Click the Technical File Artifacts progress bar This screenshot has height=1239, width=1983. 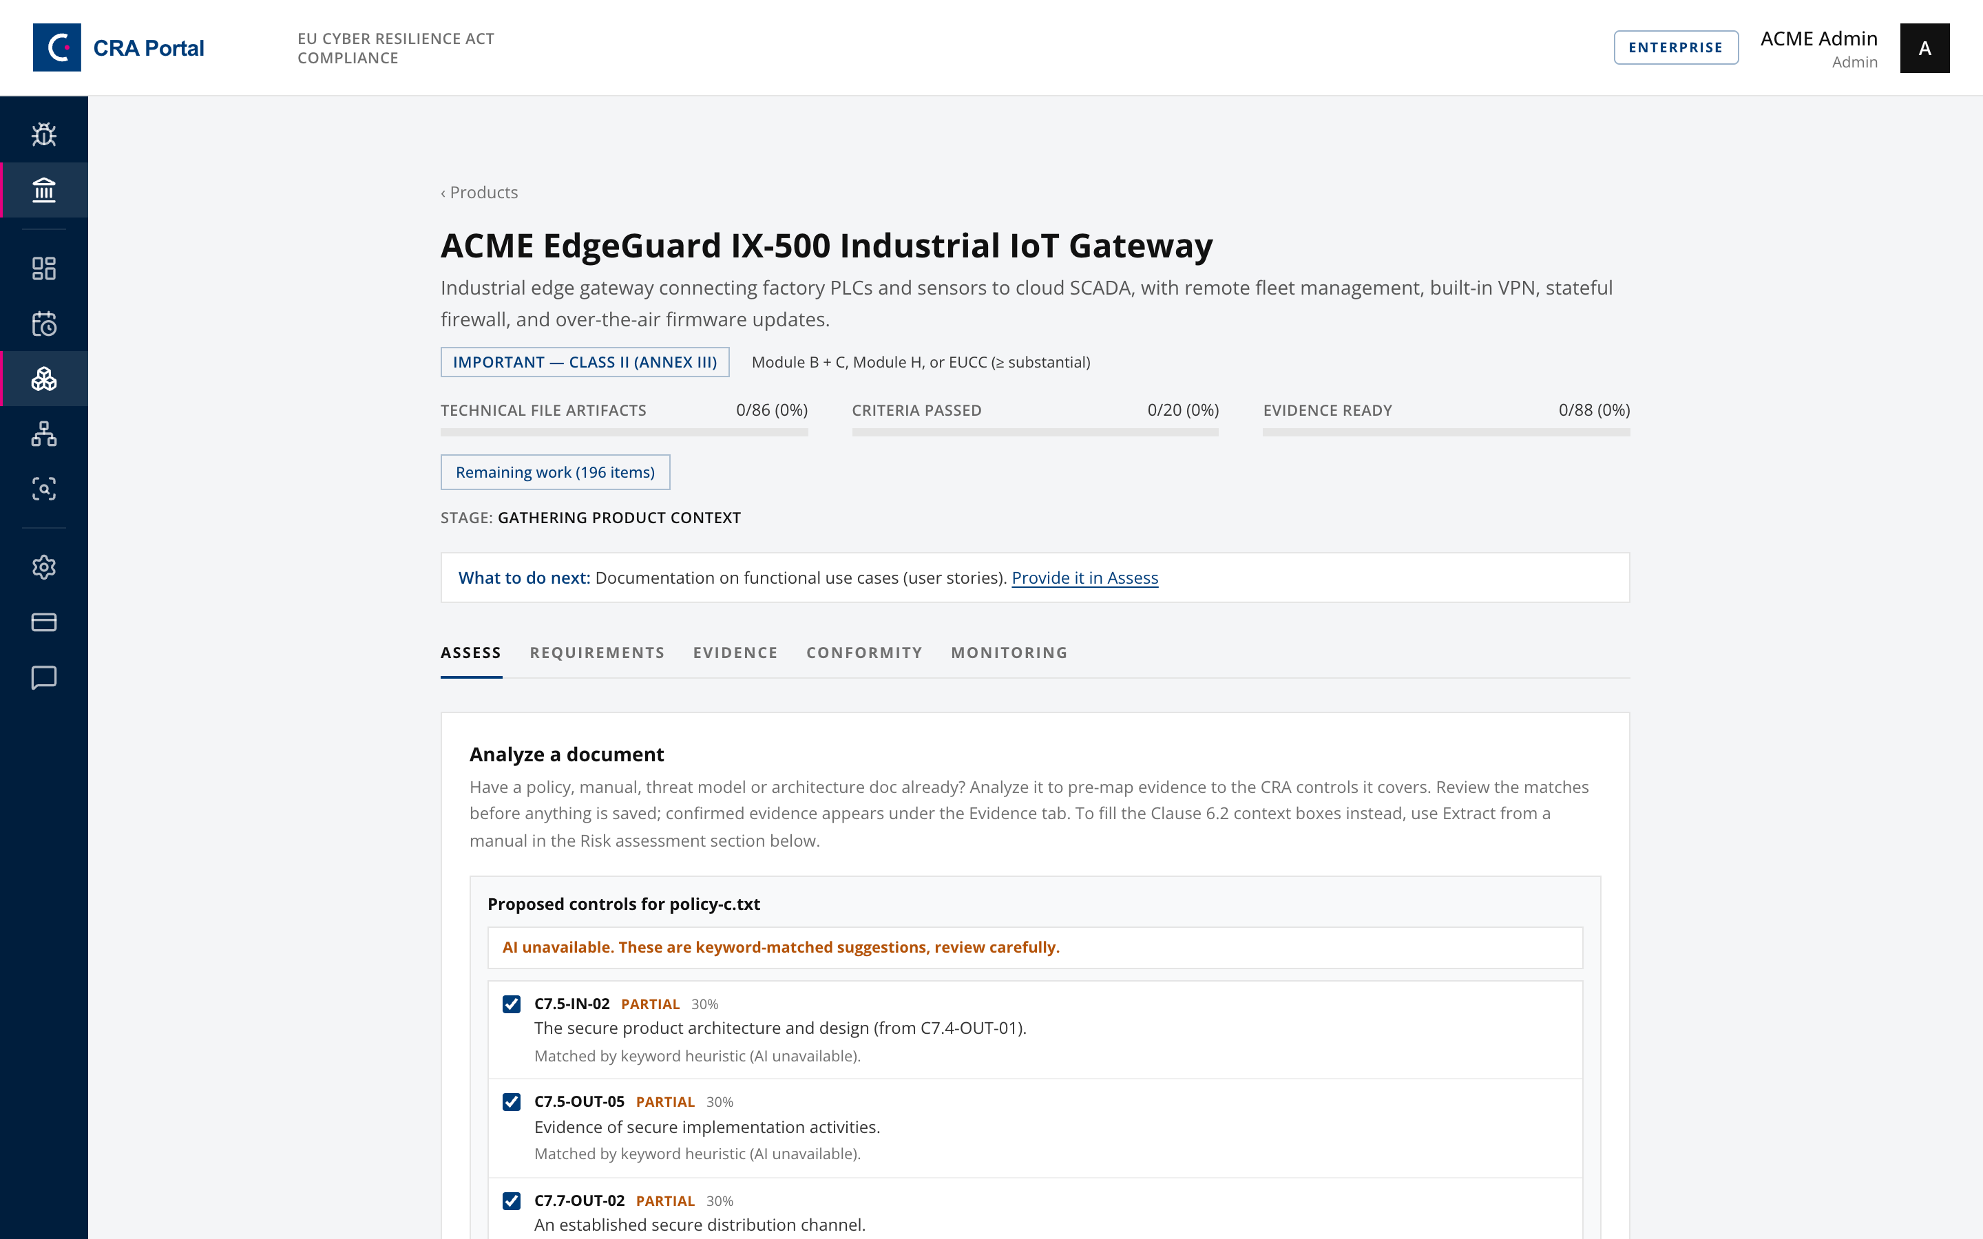pos(625,432)
